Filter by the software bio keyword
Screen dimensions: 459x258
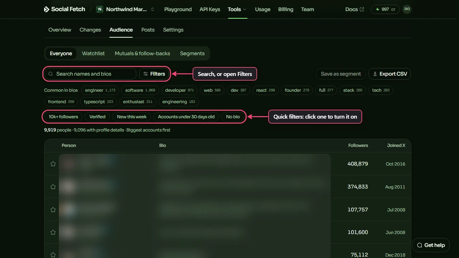pos(140,90)
